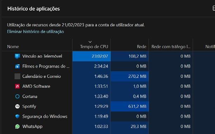Select the Calendário e Correio grey icon
The width and height of the screenshot is (215, 134).
click(17, 76)
